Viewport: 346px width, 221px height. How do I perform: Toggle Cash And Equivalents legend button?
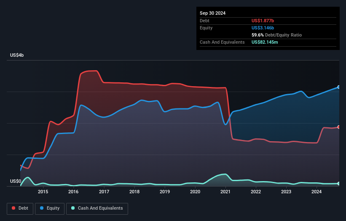[97, 208]
